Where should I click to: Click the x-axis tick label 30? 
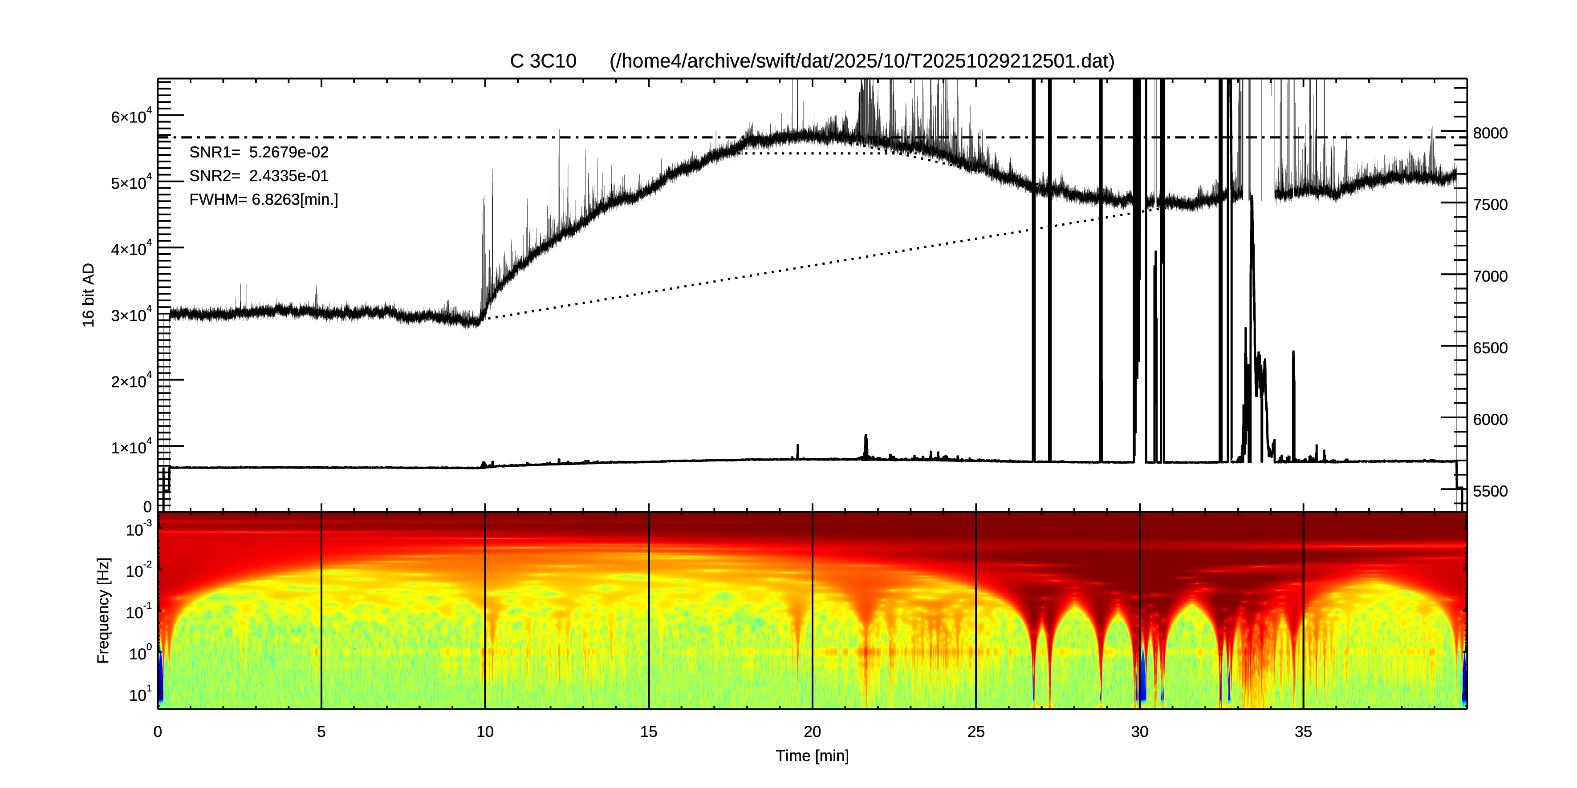tap(1139, 731)
